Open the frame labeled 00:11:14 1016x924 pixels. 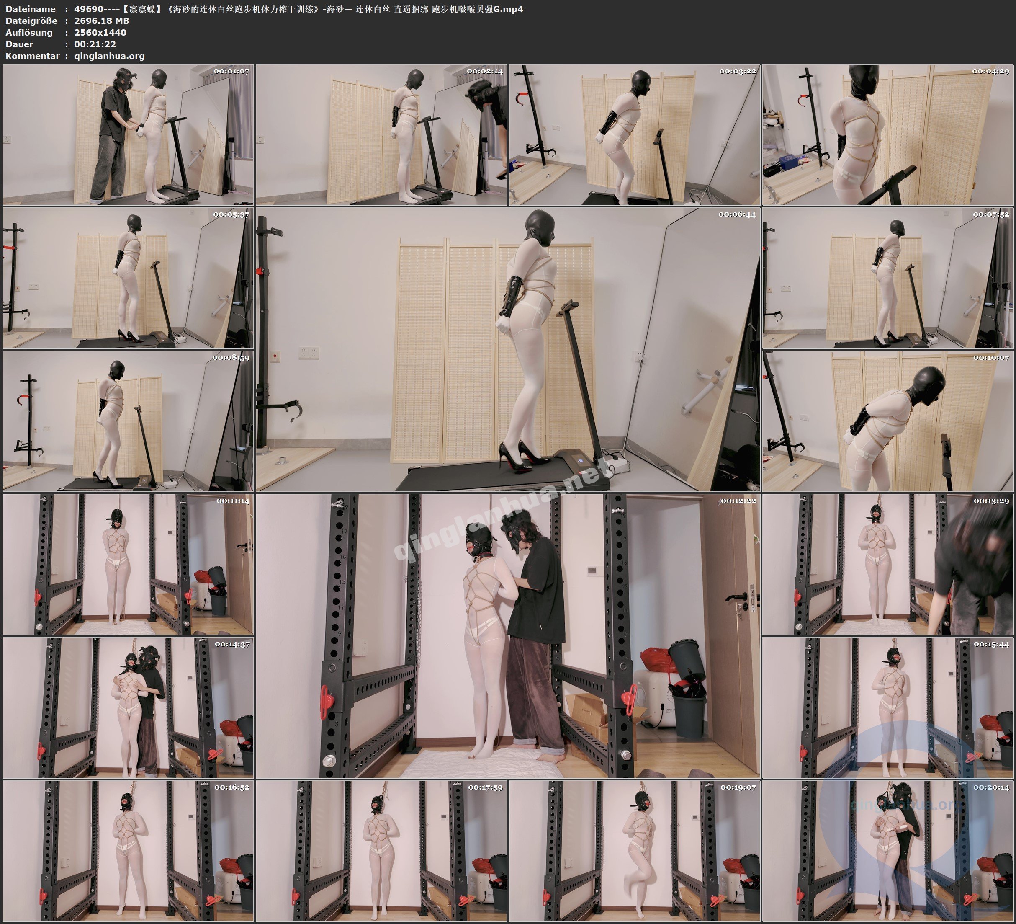point(128,564)
